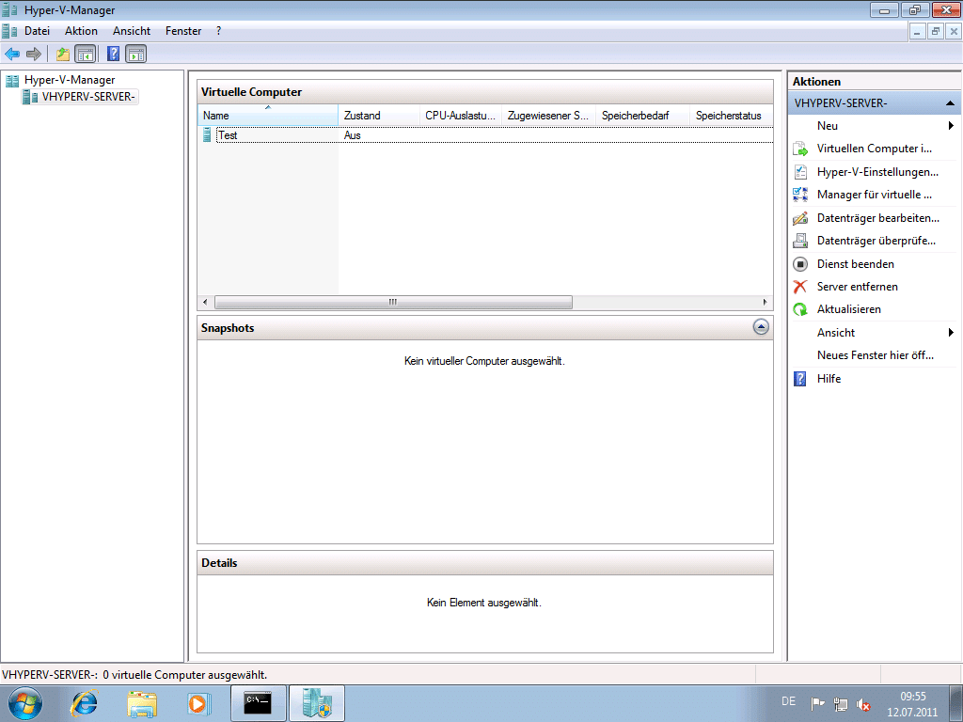The width and height of the screenshot is (963, 722).
Task: Click horizontal scrollbar thumb in VM list
Action: click(393, 302)
